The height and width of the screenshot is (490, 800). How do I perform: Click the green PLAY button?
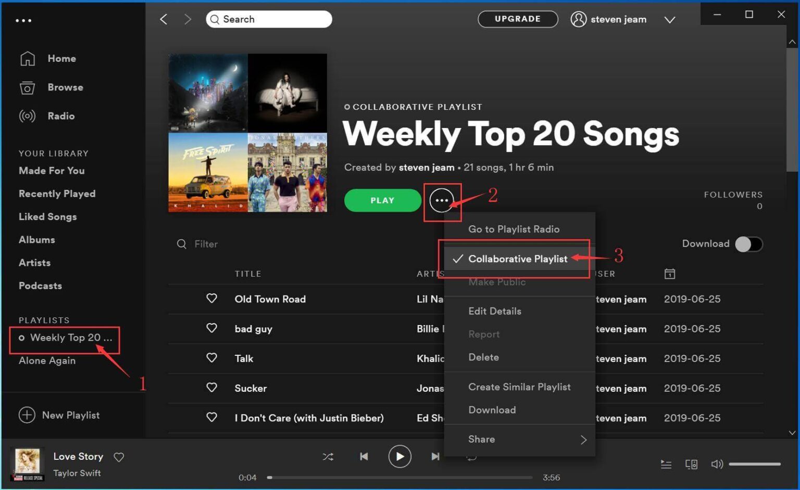(382, 201)
